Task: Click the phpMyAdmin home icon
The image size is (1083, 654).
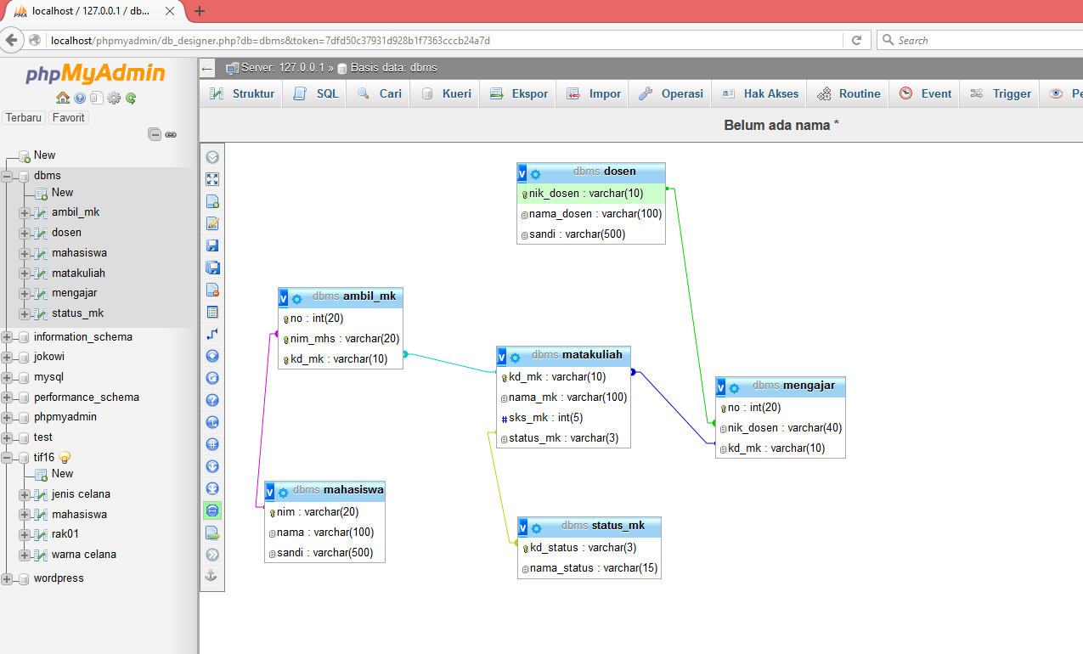Action: point(63,98)
